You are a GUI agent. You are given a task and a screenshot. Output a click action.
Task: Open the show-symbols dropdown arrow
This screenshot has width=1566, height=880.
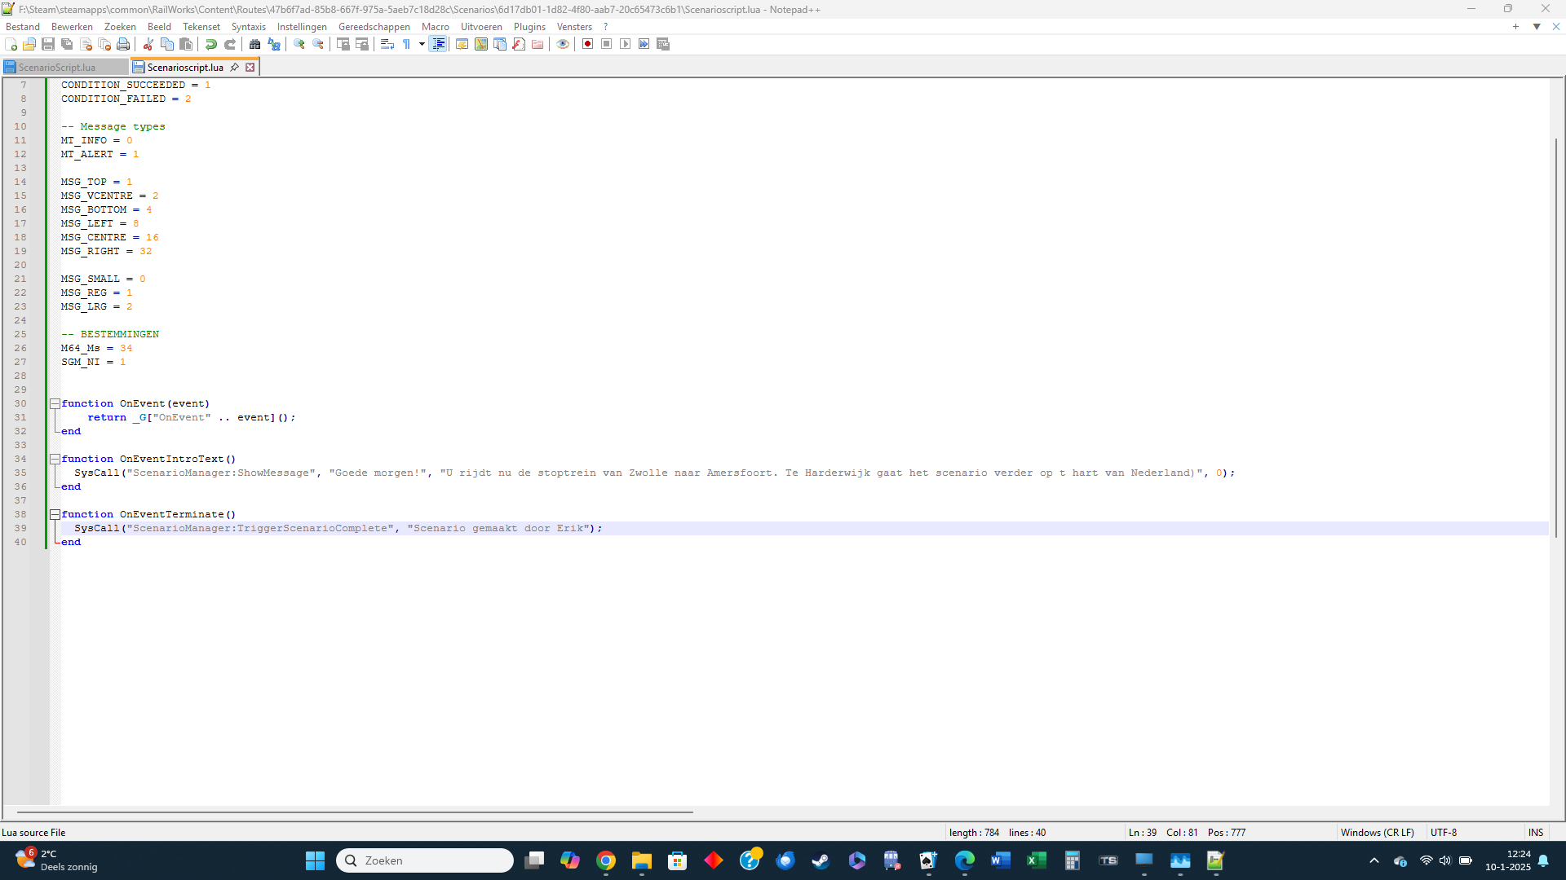tap(422, 44)
